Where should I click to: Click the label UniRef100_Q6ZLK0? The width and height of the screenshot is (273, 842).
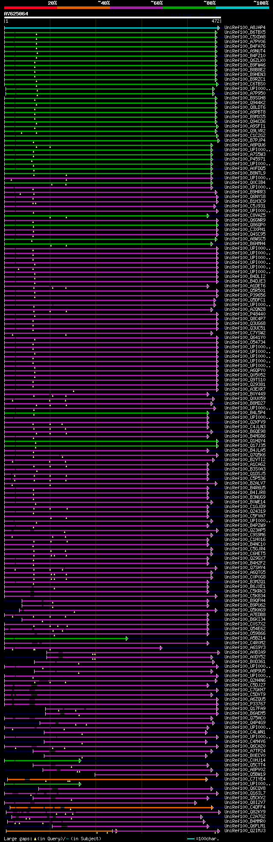point(245,61)
